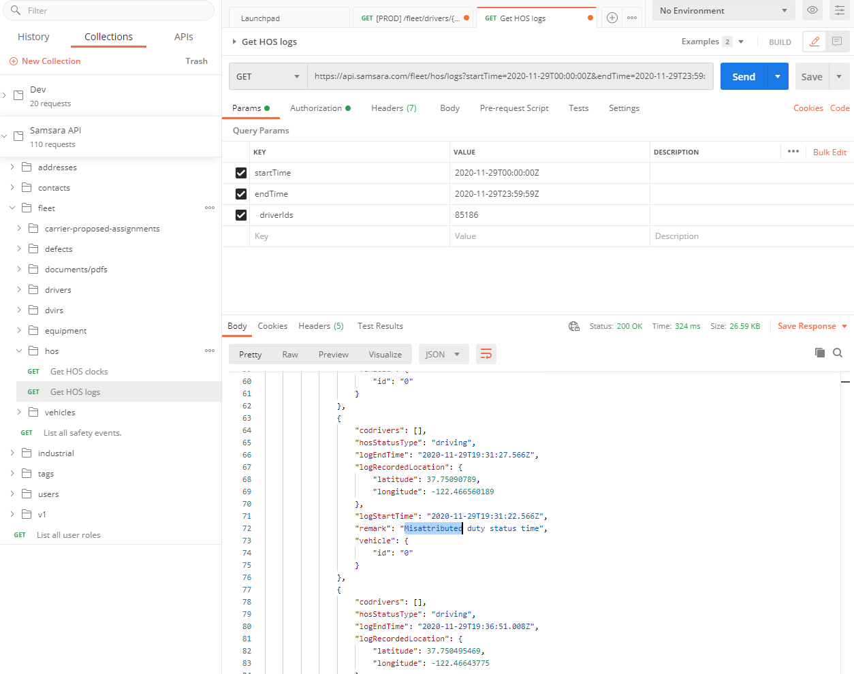Open the search icon in the response panel

tap(838, 353)
